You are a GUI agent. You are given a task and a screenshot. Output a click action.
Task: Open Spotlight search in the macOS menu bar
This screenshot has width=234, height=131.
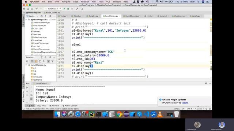point(198,1)
